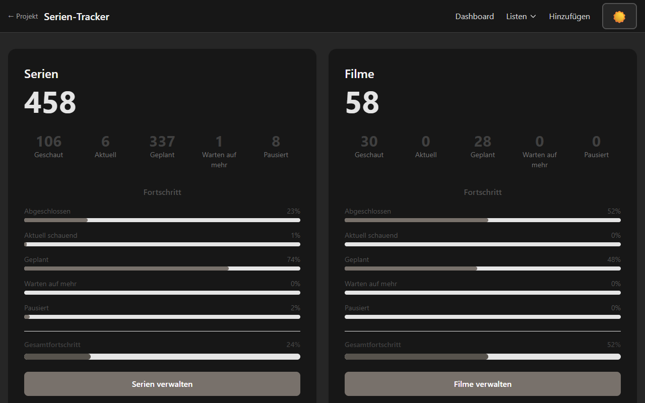
Task: Select the 28 Geplant films stat
Action: pyautogui.click(x=483, y=147)
